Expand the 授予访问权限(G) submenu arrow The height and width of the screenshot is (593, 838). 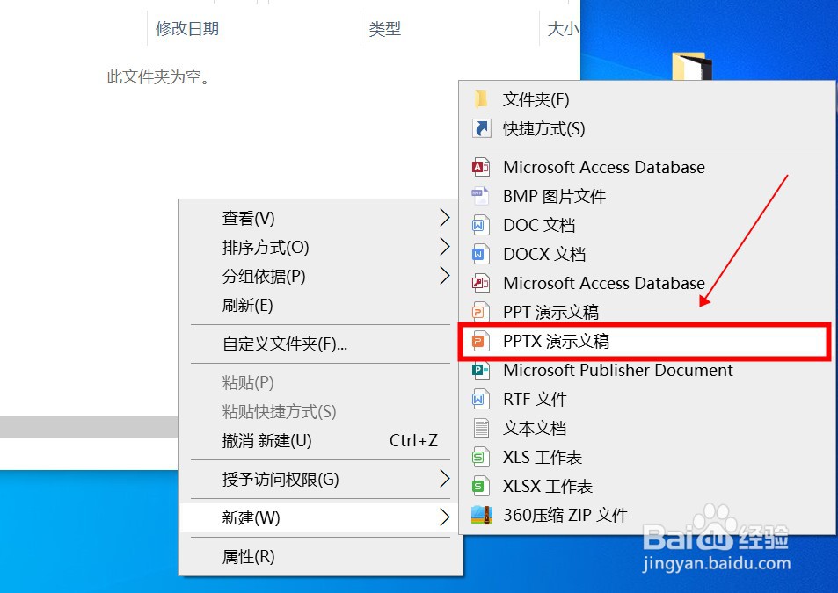(444, 479)
